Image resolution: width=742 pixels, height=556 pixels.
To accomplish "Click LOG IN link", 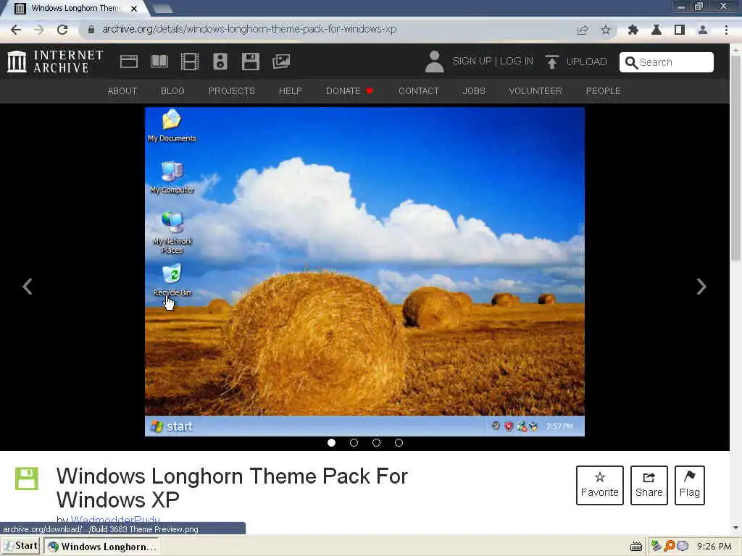I will (516, 61).
